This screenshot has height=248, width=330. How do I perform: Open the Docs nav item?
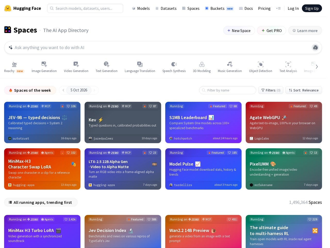246,8
